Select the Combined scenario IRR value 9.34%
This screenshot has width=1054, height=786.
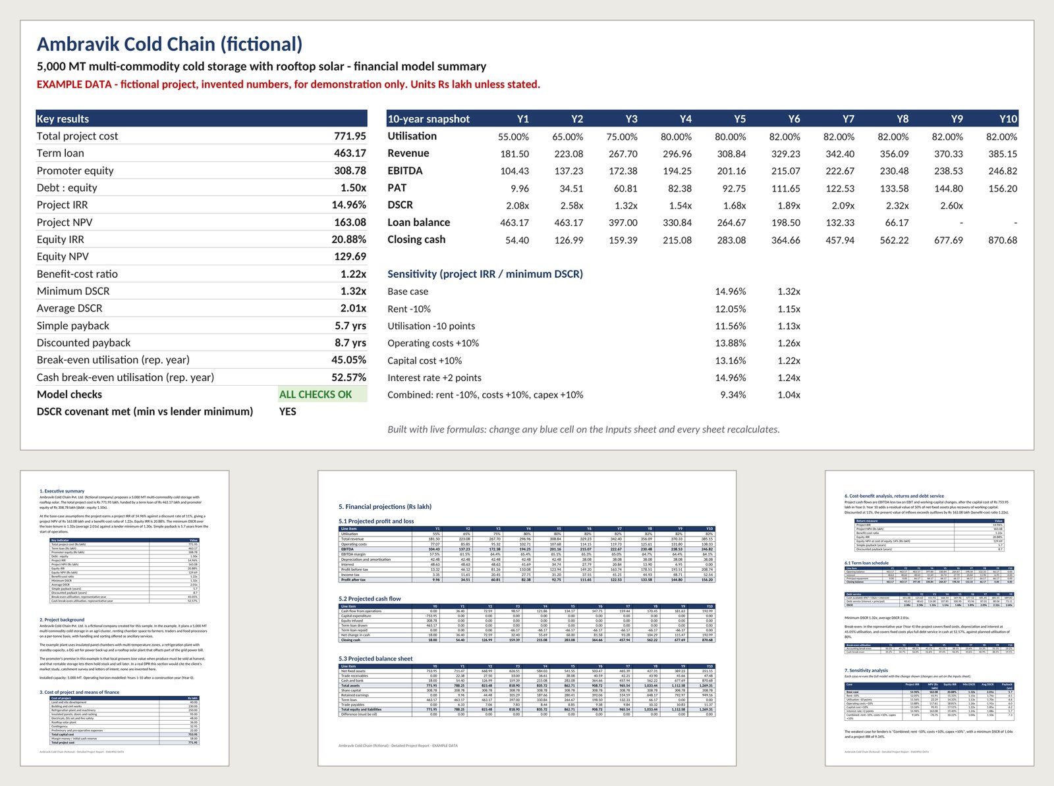(733, 395)
